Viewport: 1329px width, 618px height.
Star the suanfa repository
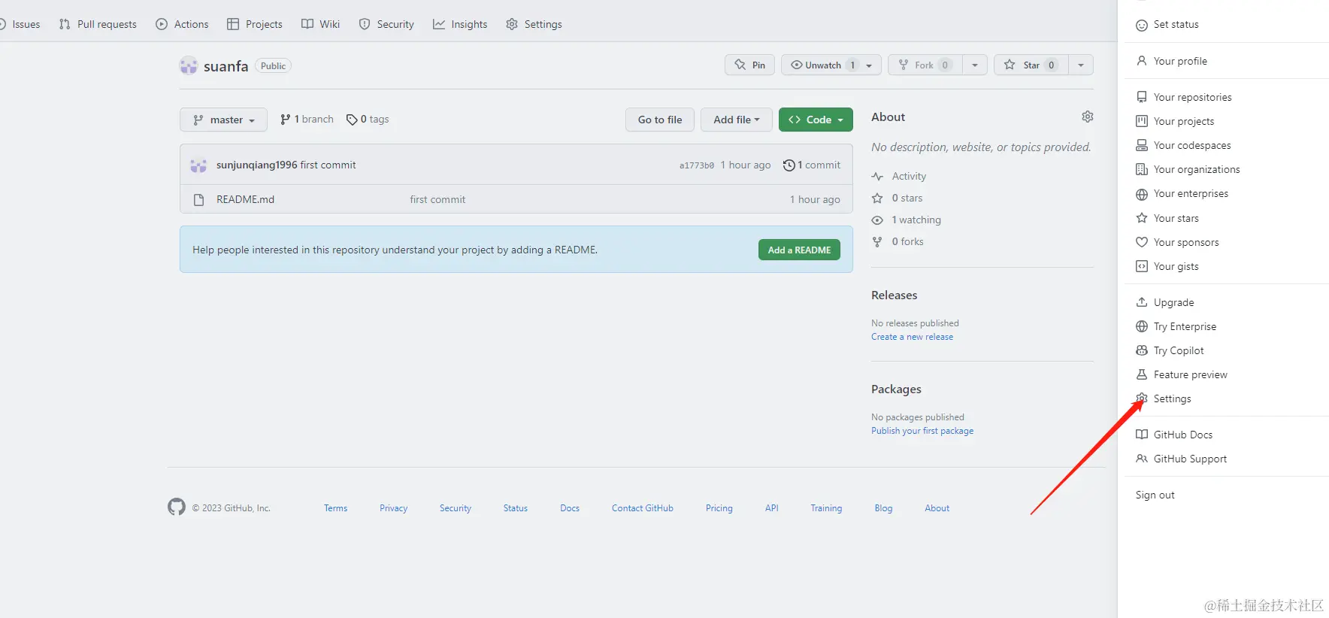[x=1031, y=65]
